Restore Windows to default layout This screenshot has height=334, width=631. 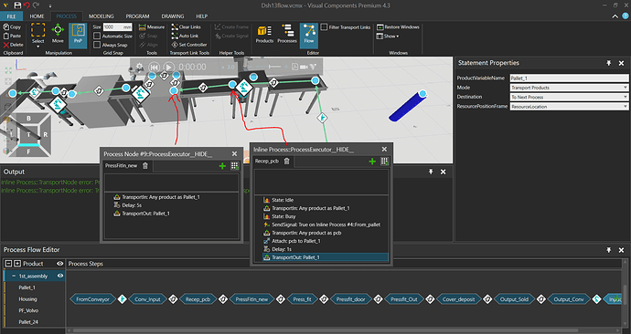(398, 26)
